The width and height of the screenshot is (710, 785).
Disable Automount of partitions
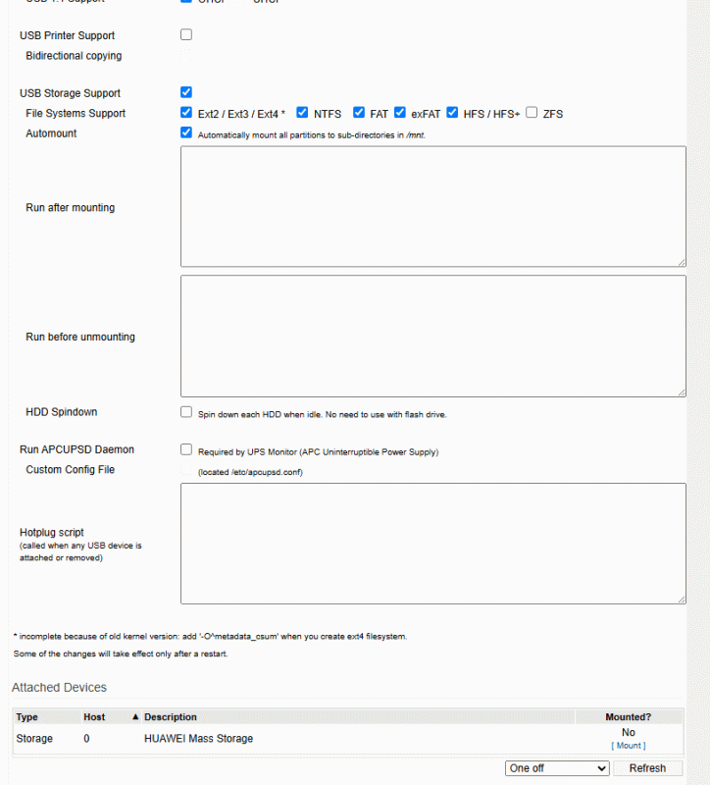[x=186, y=132]
